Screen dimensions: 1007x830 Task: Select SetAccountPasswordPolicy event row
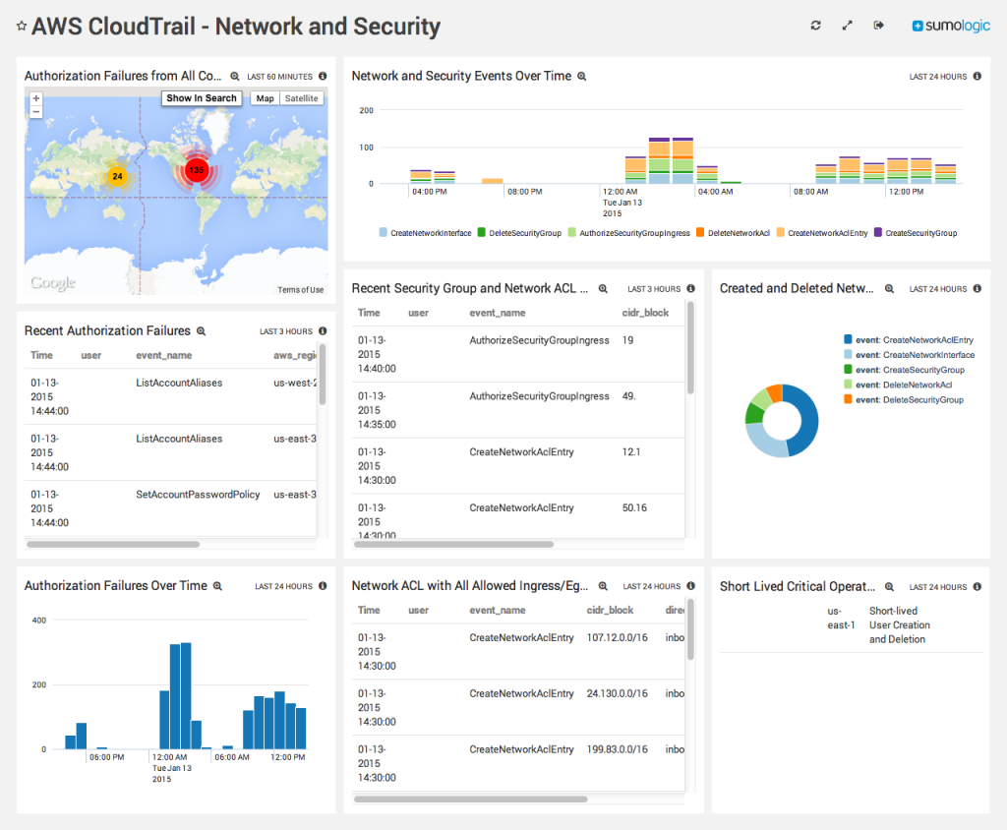pyautogui.click(x=170, y=508)
